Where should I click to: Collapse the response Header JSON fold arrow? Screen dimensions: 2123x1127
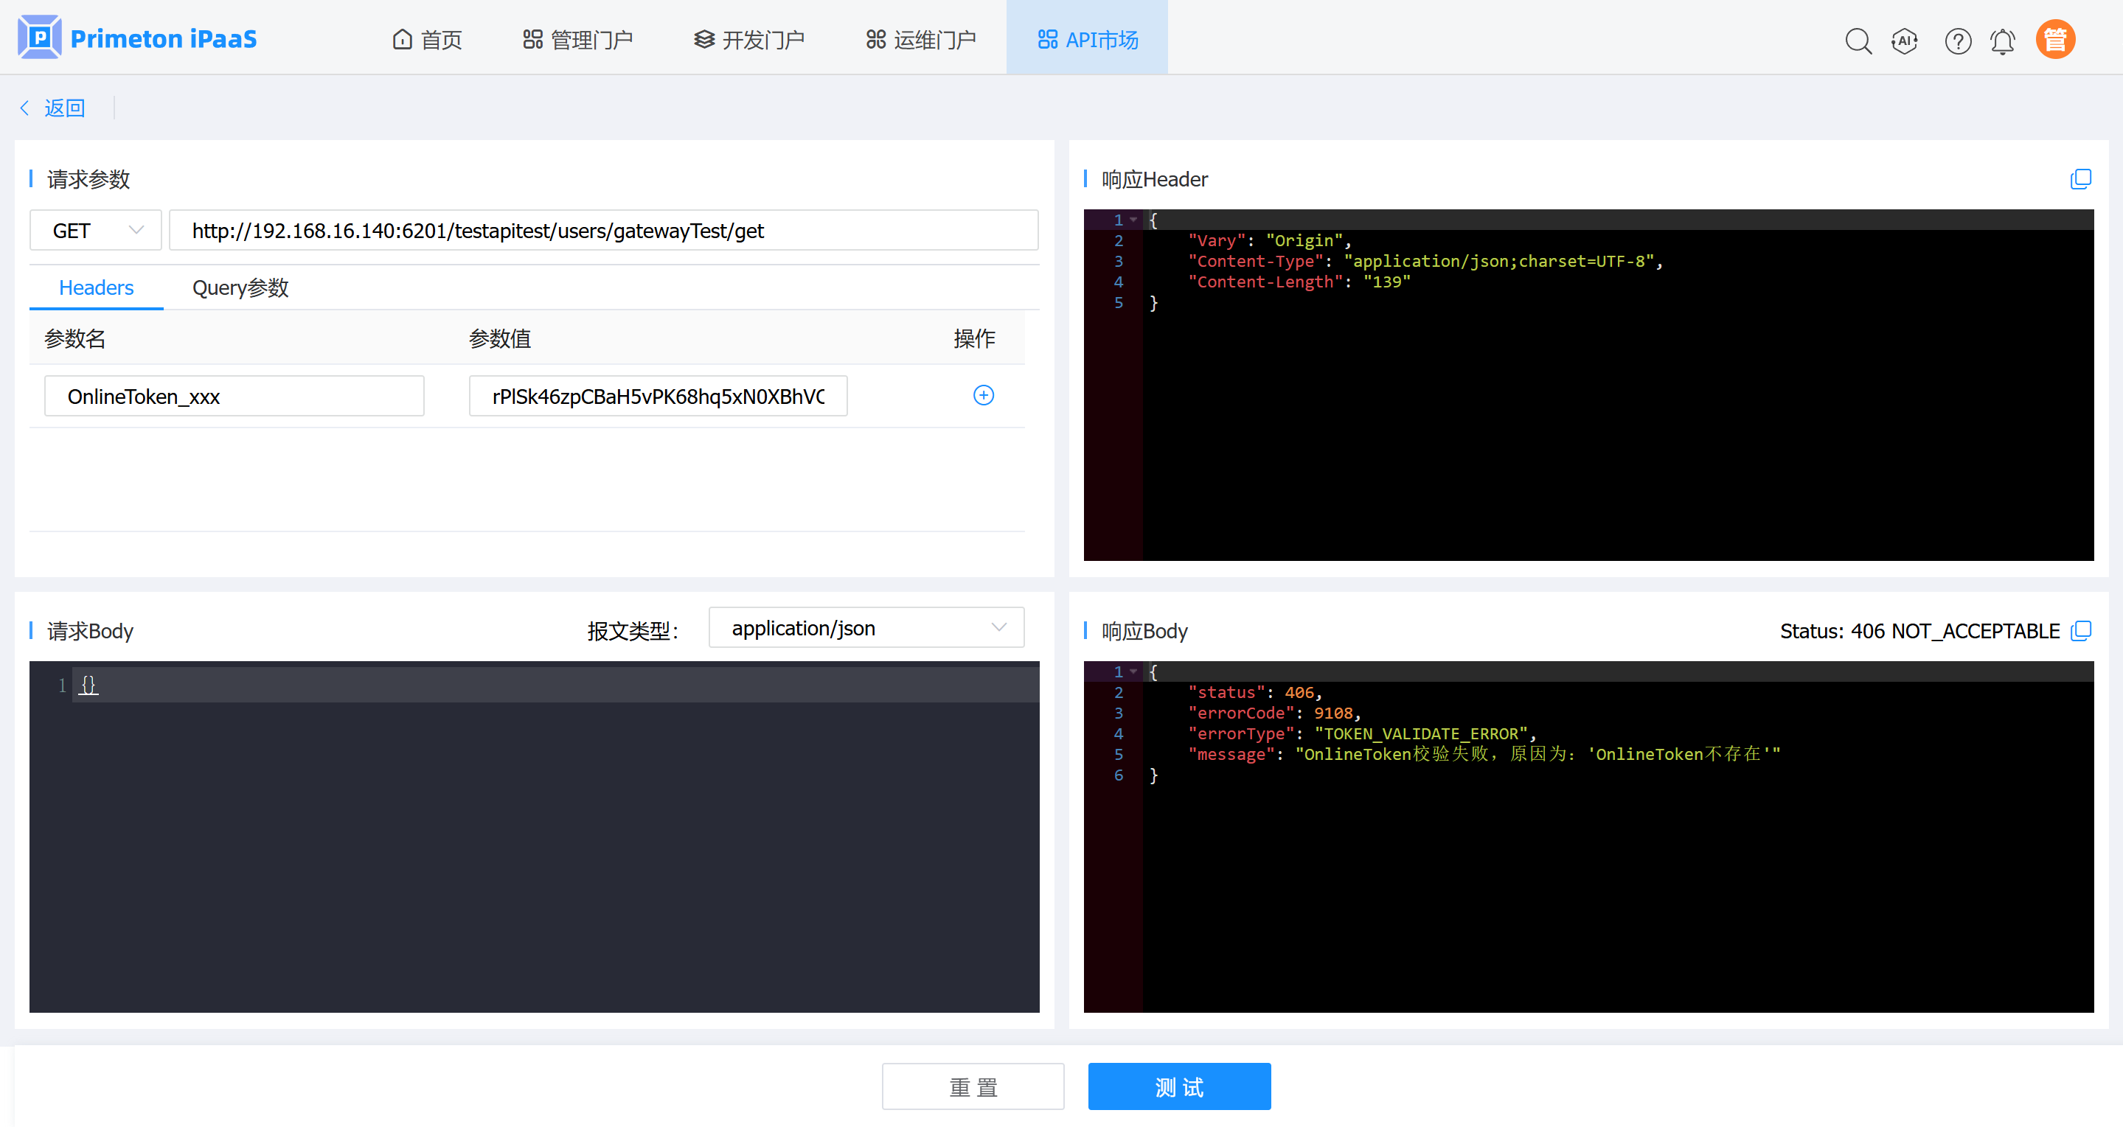[x=1134, y=220]
